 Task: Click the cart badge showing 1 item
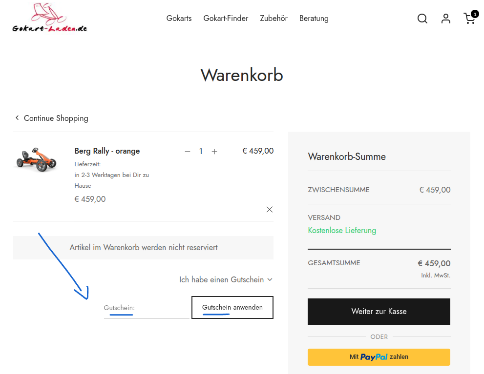474,14
